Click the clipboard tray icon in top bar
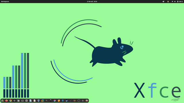Screen dimensions: 184x103 pos(168,1)
